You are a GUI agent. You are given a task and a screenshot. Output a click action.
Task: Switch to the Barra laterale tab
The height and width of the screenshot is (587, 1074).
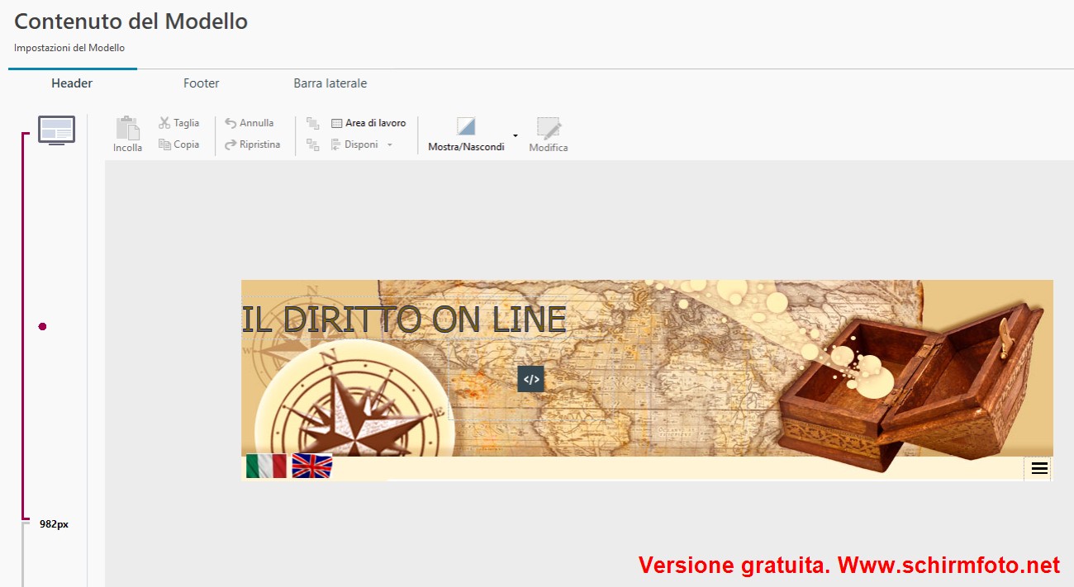coord(330,83)
